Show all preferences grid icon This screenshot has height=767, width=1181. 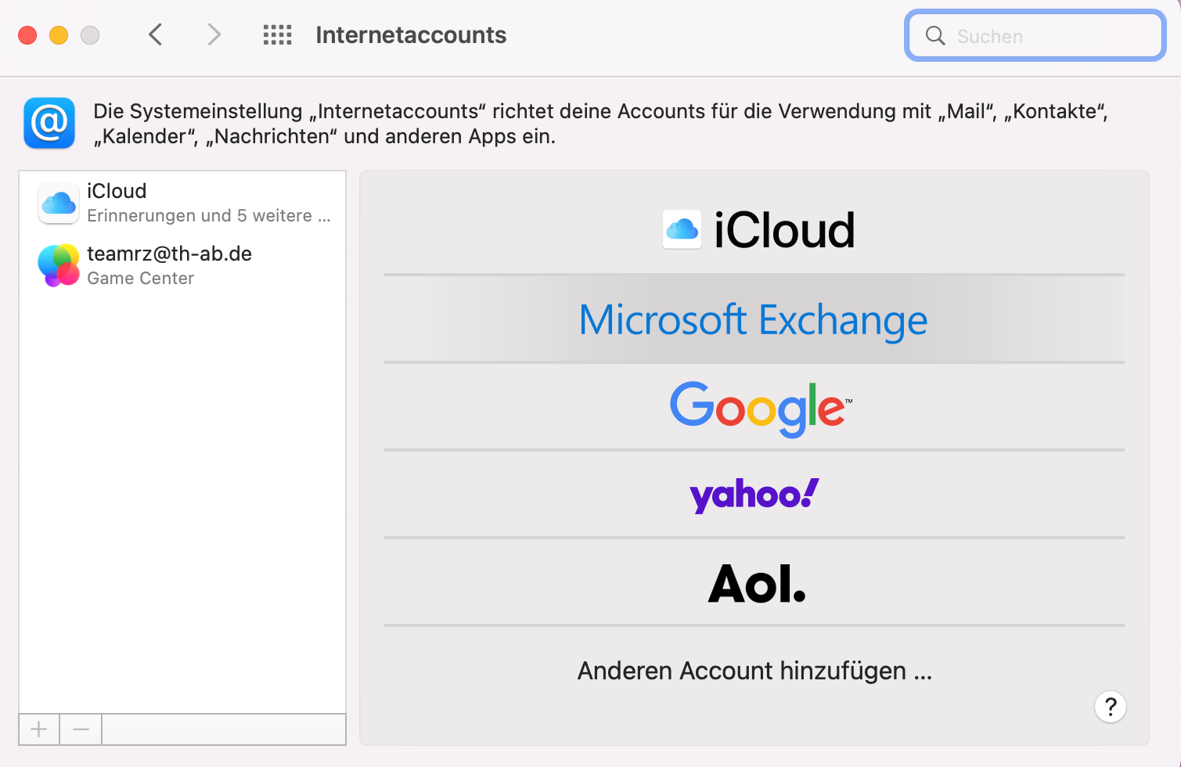click(x=277, y=34)
